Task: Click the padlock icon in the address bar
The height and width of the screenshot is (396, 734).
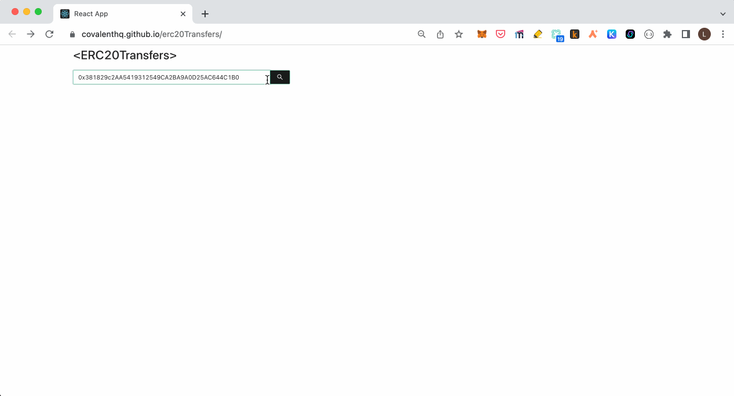Action: pyautogui.click(x=72, y=34)
